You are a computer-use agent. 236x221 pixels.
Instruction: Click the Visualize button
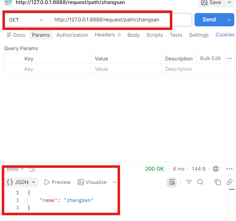tap(92, 182)
